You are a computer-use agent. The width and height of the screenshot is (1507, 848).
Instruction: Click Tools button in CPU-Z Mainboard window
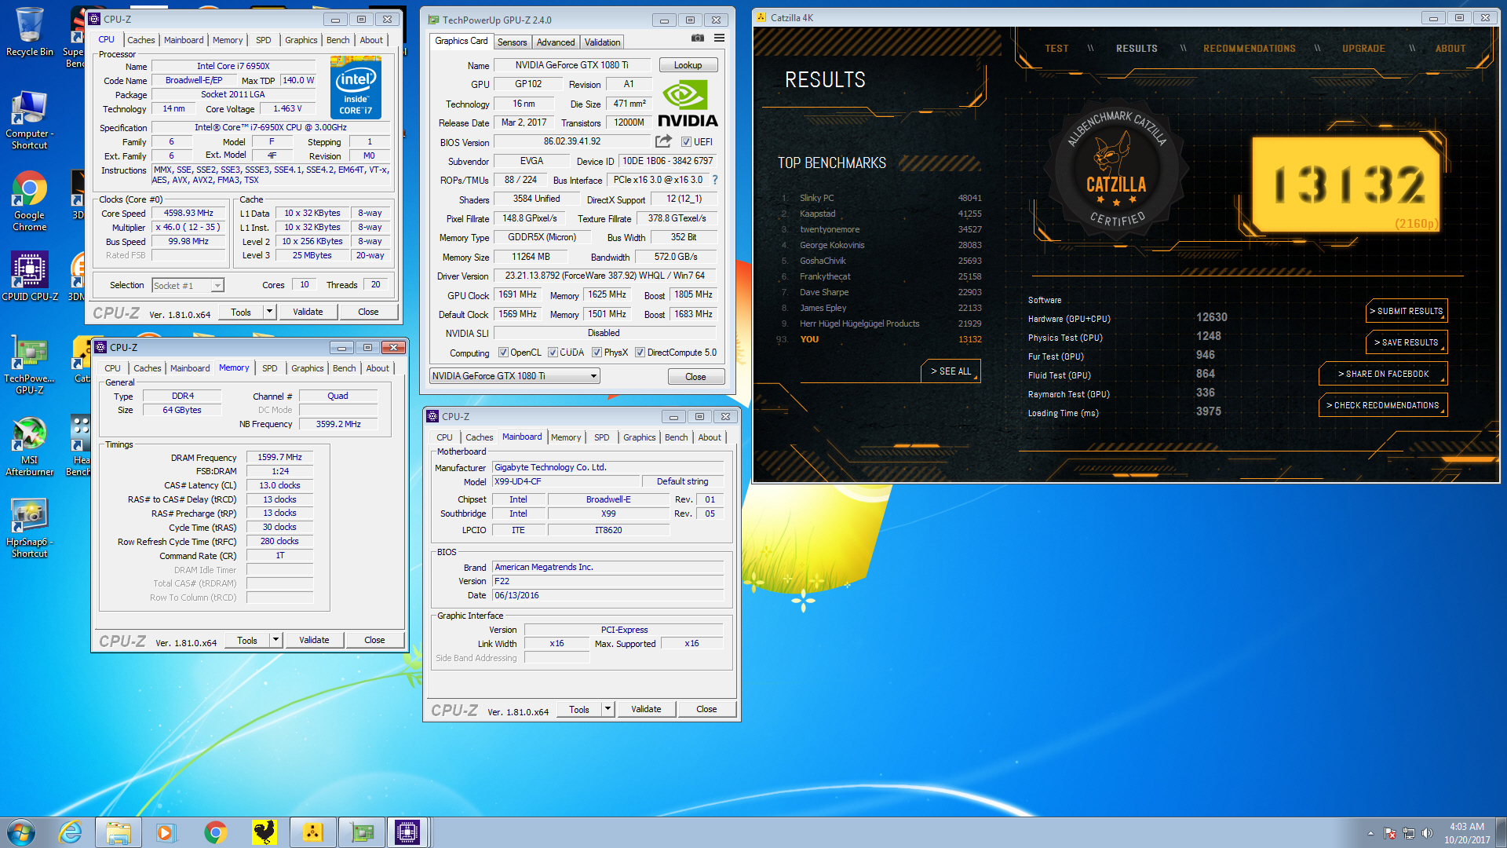click(x=579, y=709)
